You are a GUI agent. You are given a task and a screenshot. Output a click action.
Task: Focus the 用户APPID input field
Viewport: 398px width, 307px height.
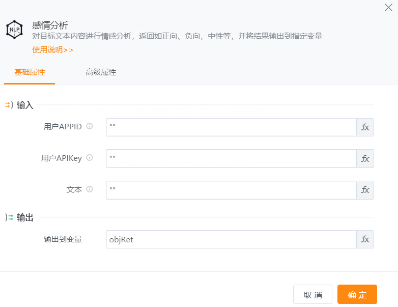231,127
